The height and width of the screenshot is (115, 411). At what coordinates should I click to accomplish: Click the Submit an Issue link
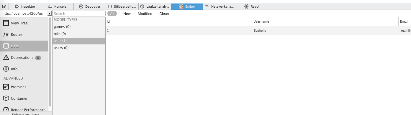25,114
